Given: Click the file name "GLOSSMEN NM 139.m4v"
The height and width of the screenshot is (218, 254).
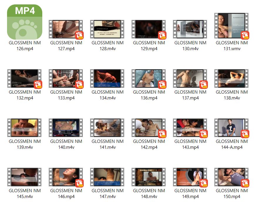Looking at the screenshot, I should (25, 144).
